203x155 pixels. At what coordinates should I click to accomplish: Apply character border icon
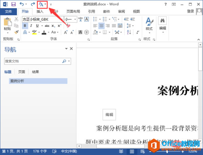click(x=87, y=19)
